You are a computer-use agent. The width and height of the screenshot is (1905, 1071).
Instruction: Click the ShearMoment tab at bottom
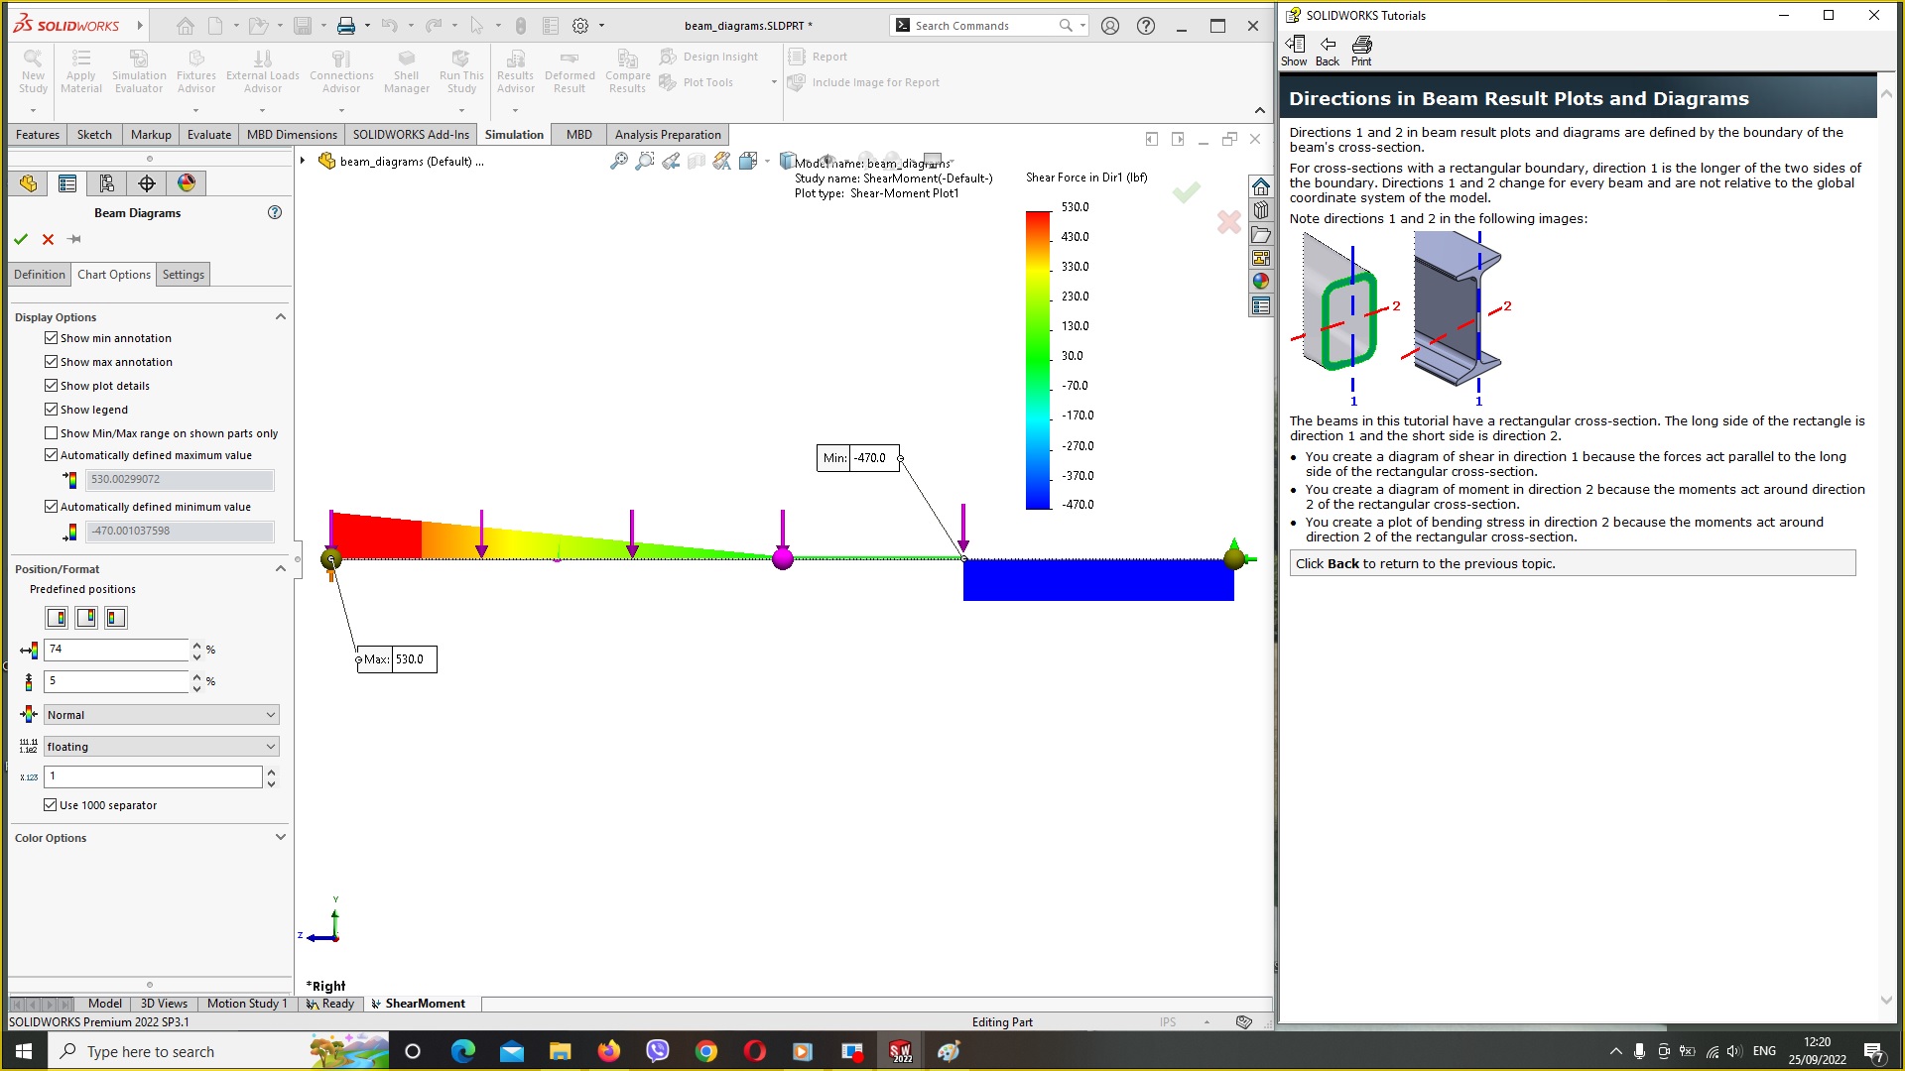424,1003
